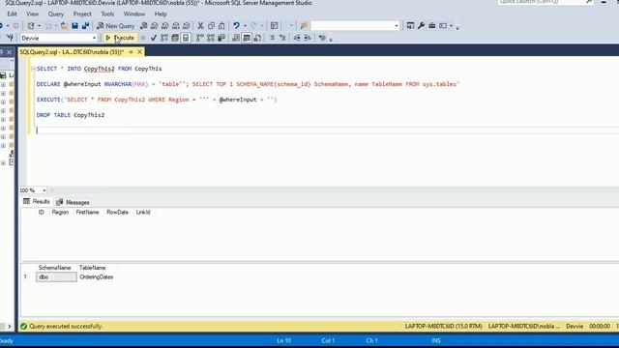Select the OrderingDates cell

pyautogui.click(x=97, y=277)
